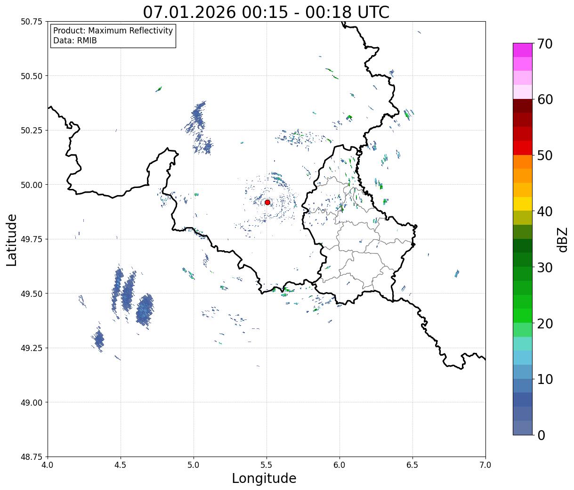Click the colorbar tick label '0'

541,435
